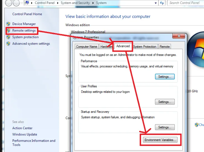Open the recent pages dropdown arrow

(22, 3)
